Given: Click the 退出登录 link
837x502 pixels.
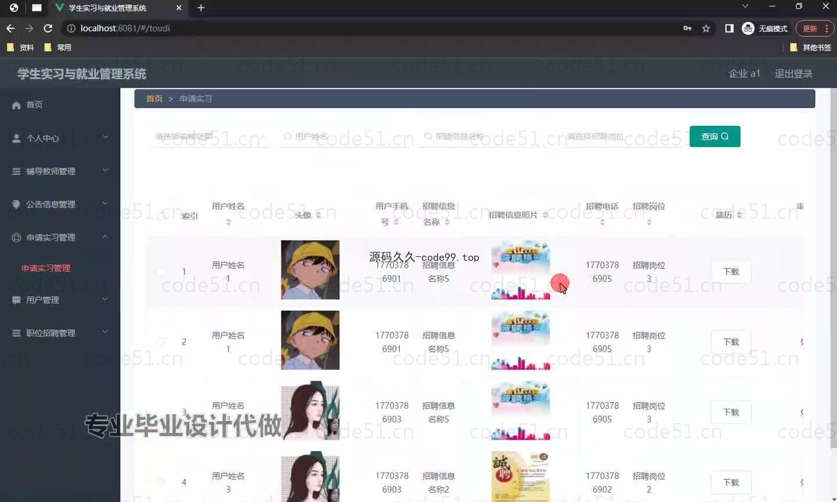Looking at the screenshot, I should pyautogui.click(x=793, y=74).
